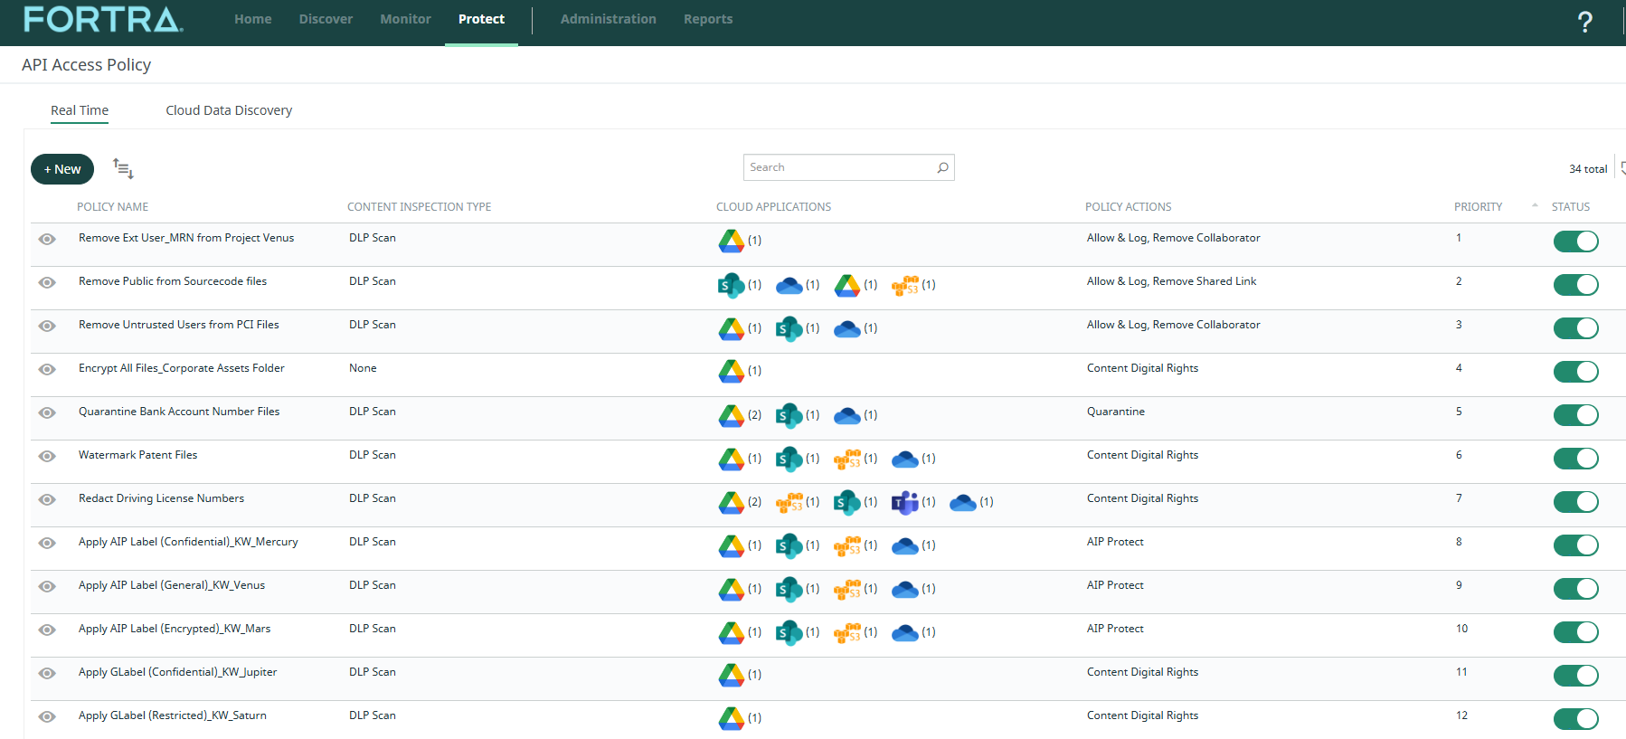Click the help question mark icon

coord(1584,22)
